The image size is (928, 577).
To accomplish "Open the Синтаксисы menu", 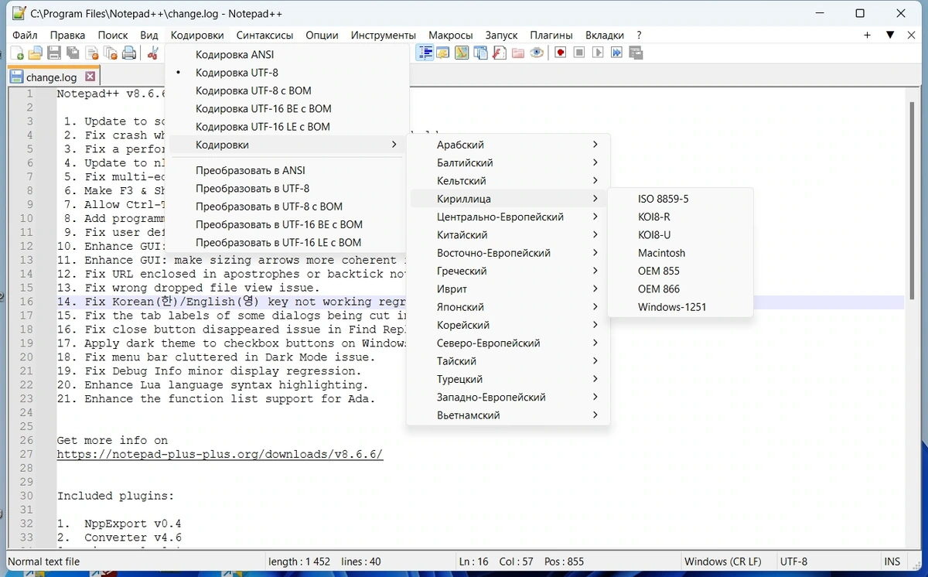I will [264, 35].
